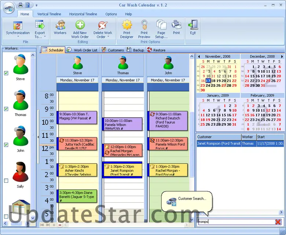Click the add (+) record button
This screenshot has height=235, width=286.
54,225
